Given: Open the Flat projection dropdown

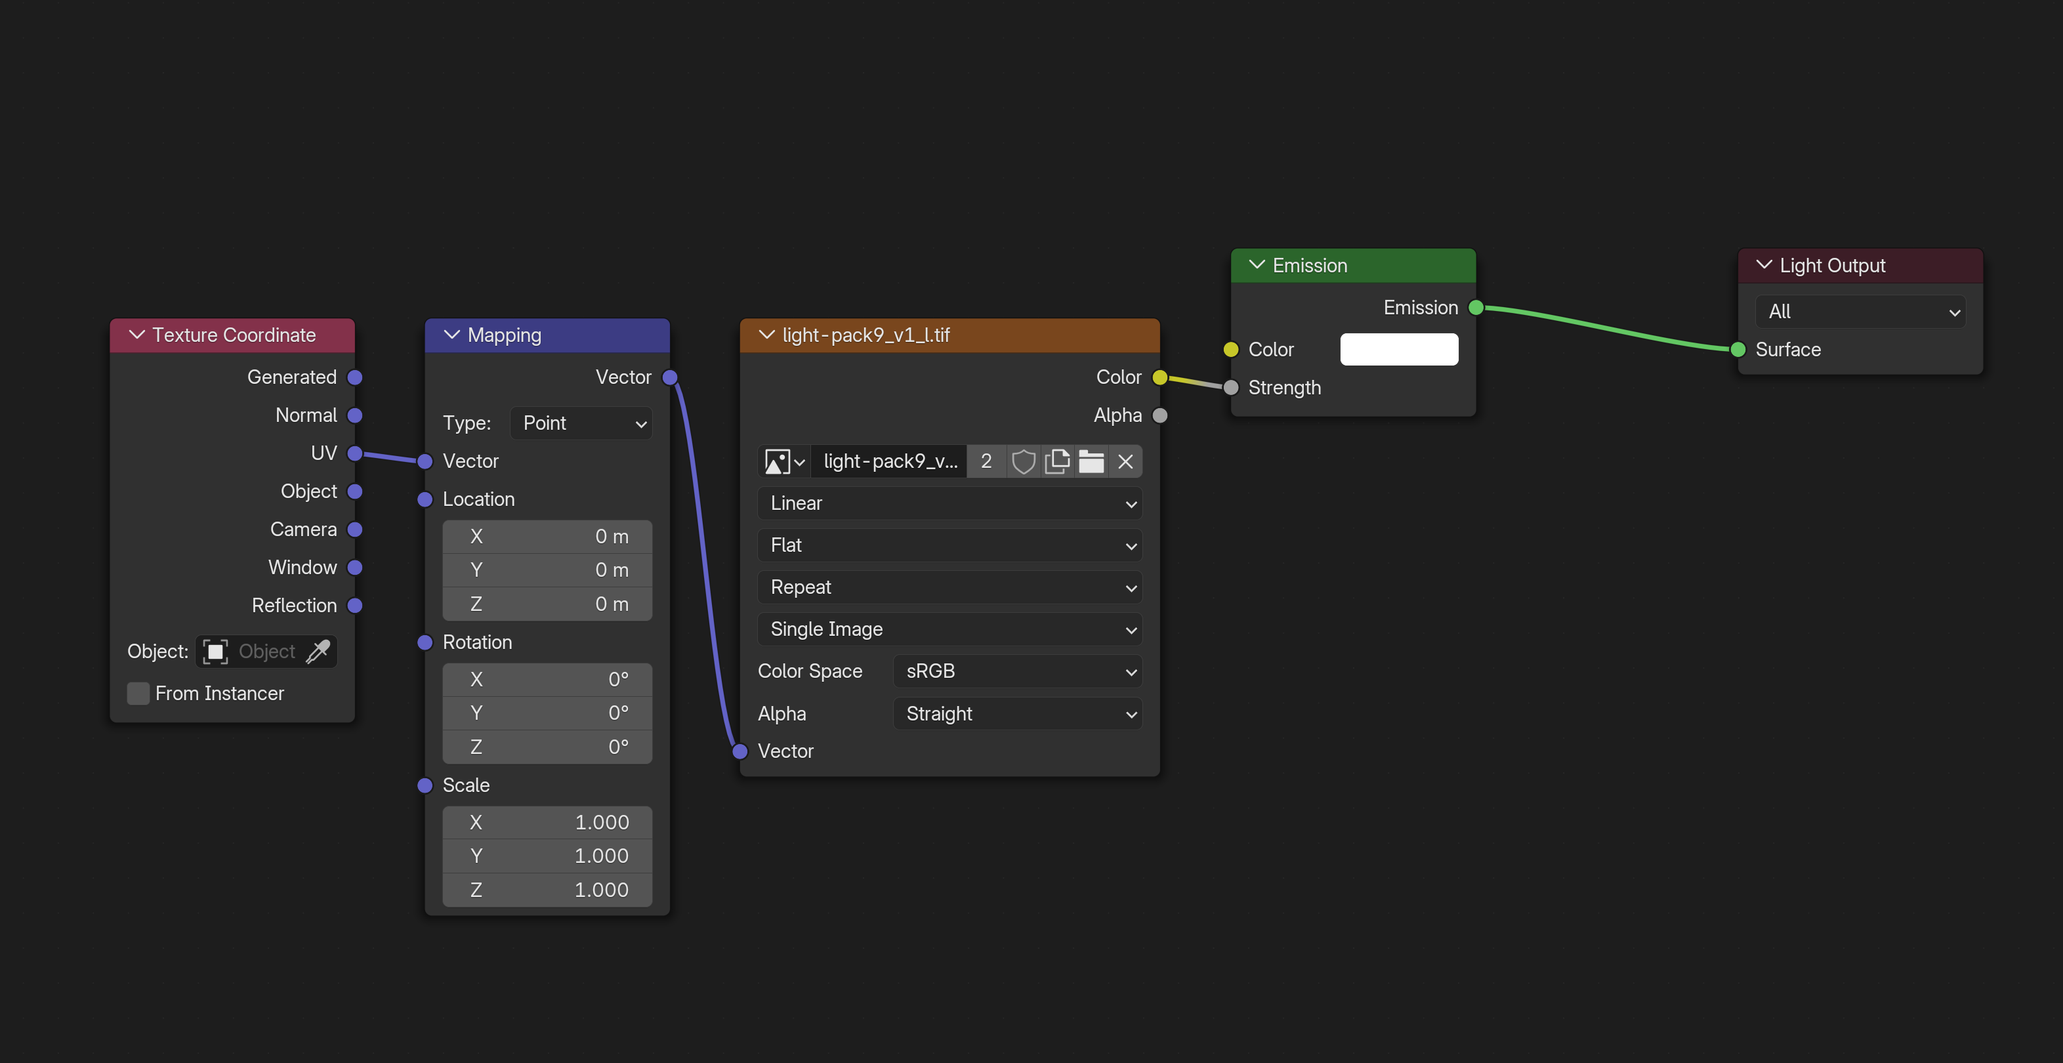Looking at the screenshot, I should [x=950, y=545].
